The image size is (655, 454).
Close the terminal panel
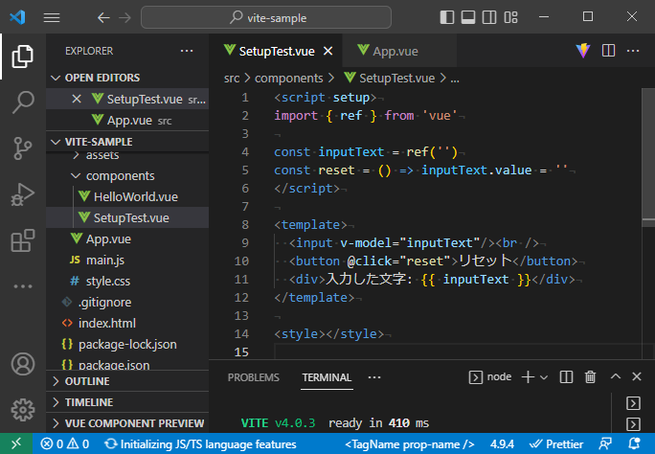(637, 376)
